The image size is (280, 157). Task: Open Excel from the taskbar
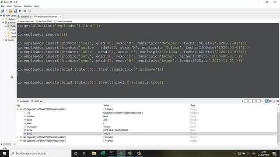pos(103,153)
